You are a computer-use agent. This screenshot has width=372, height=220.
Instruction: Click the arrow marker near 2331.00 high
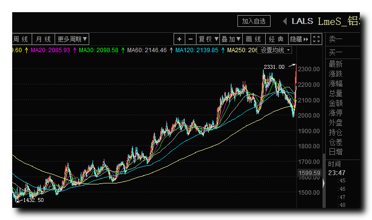click(x=292, y=65)
